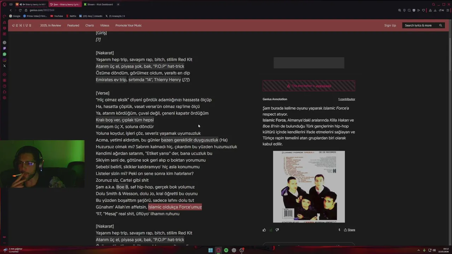
Task: Open Instagram panel in the Opera sidebar
Action: (4, 60)
